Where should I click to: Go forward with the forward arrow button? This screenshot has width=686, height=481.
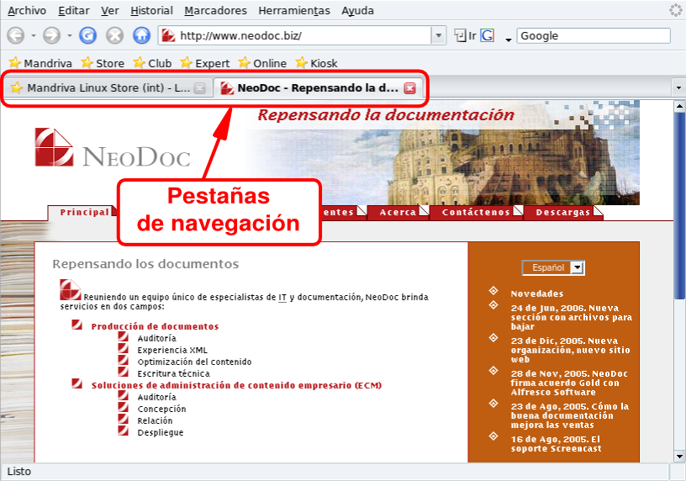pos(51,35)
